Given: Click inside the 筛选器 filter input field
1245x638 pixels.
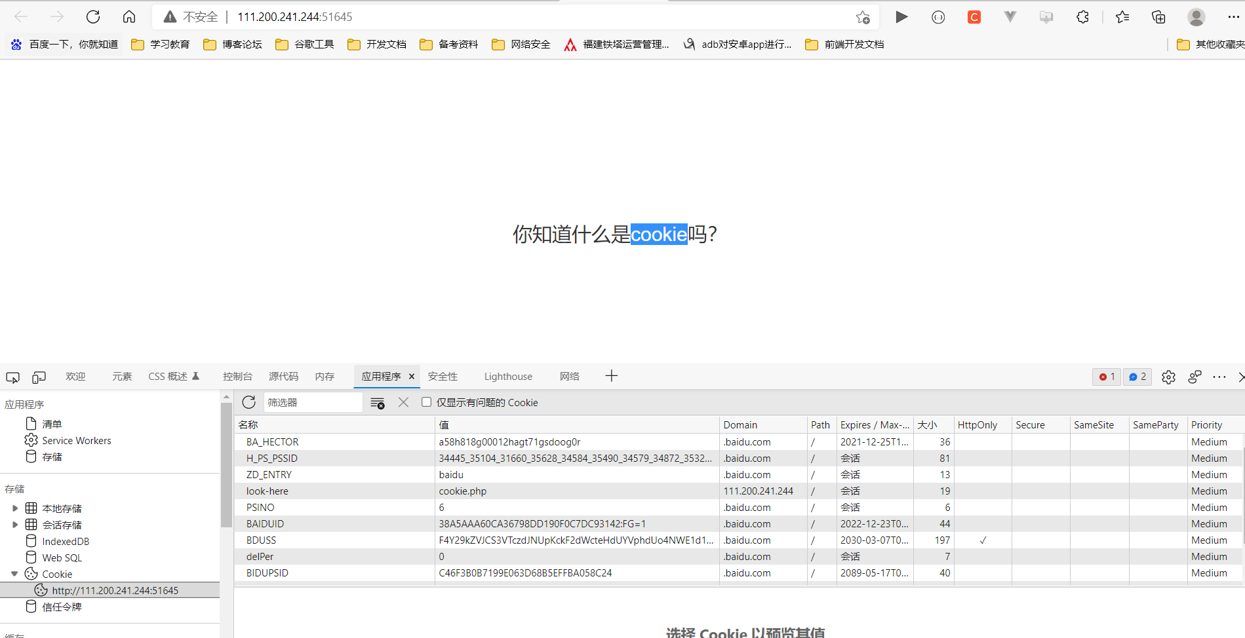Looking at the screenshot, I should 313,402.
